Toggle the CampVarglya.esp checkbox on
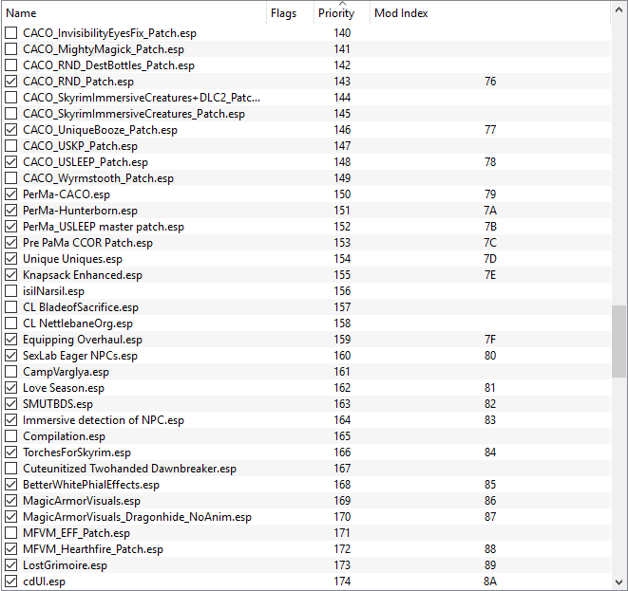The image size is (628, 591). [11, 372]
